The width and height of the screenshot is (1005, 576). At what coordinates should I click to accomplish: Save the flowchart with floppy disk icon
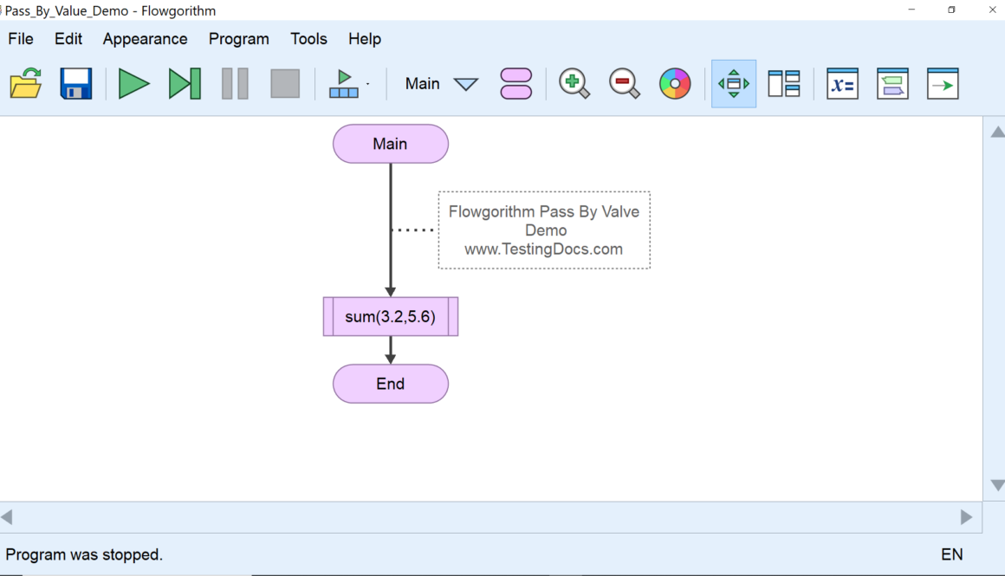75,83
